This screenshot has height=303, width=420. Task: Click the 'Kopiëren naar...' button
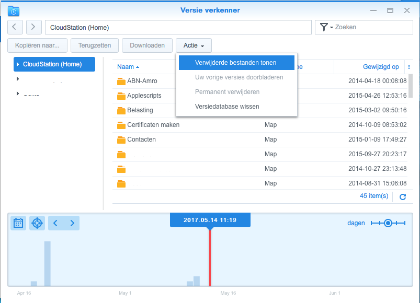37,45
